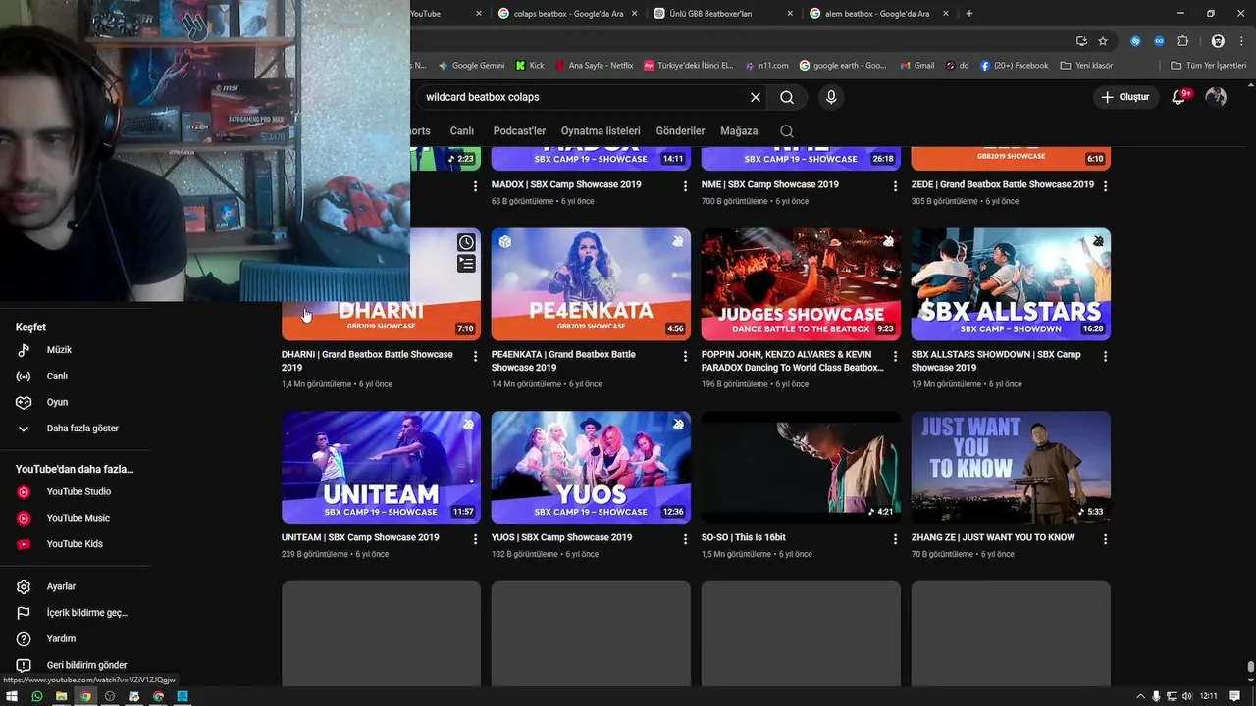Open more options for PE4ENKATA video
The height and width of the screenshot is (706, 1256).
pyautogui.click(x=685, y=357)
